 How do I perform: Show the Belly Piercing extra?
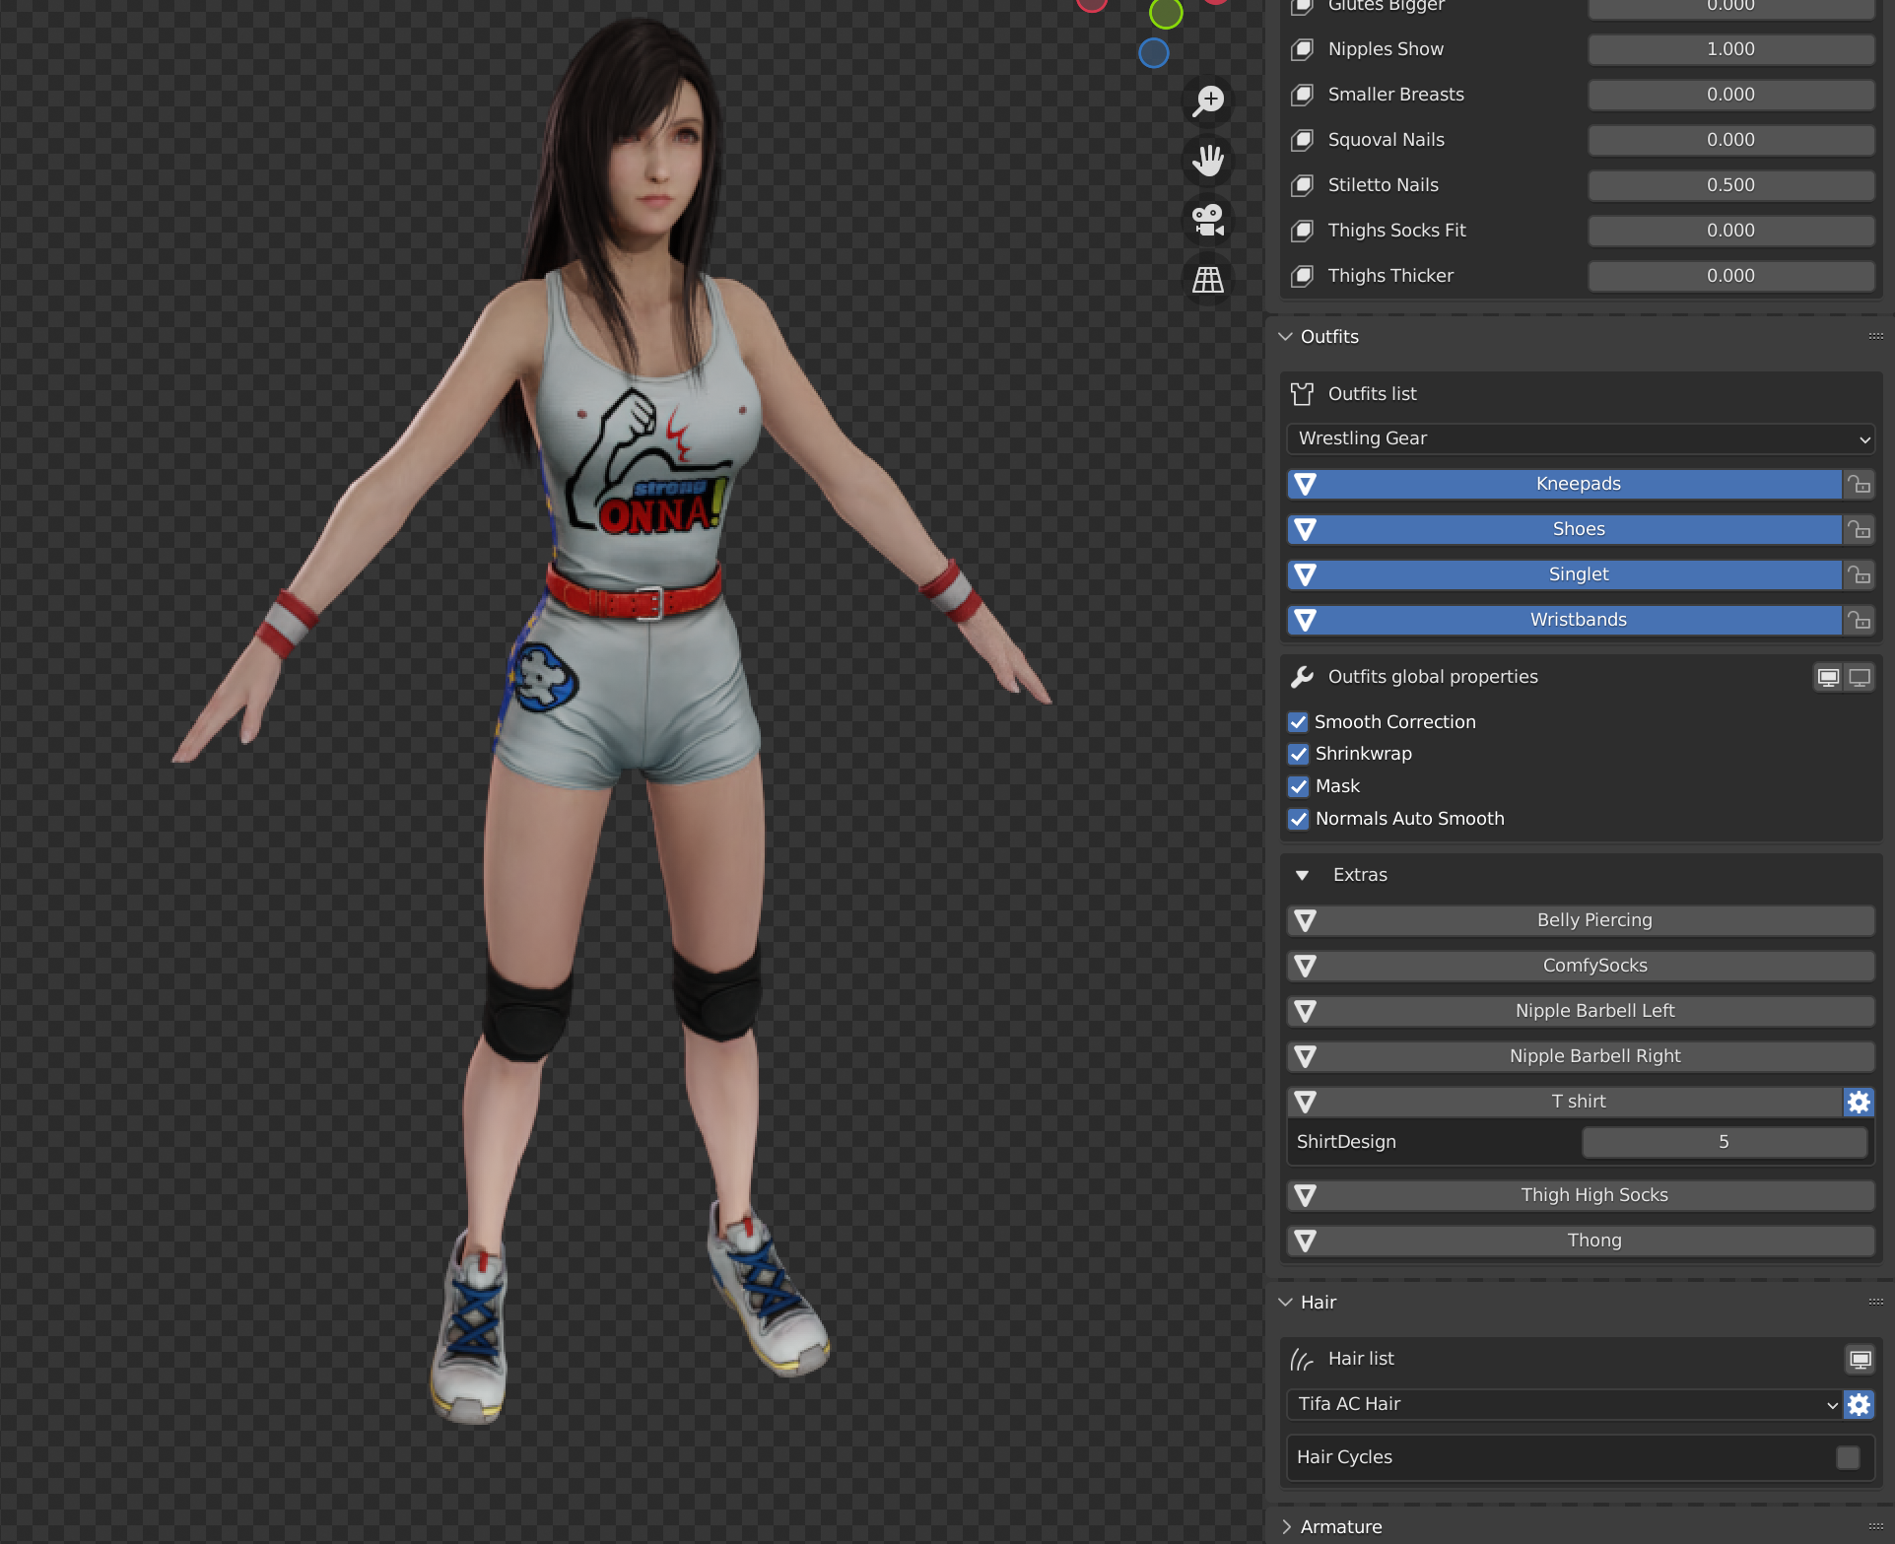(1581, 920)
